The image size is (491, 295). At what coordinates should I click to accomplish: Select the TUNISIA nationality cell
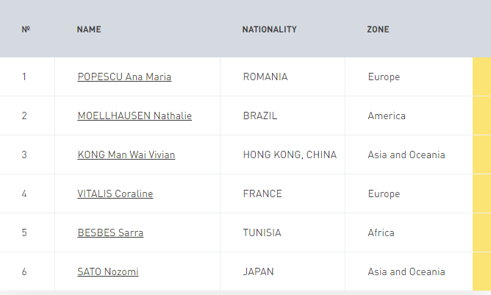coord(262,232)
